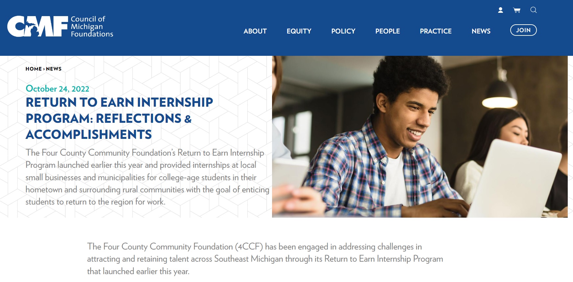Open the ABOUT menu
The height and width of the screenshot is (282, 573).
[x=255, y=31]
